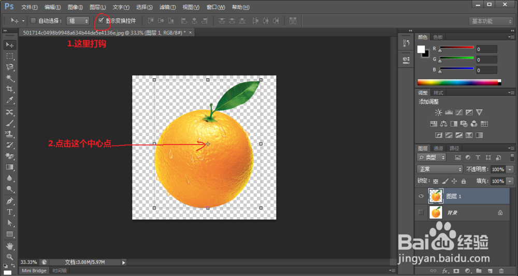This screenshot has width=518, height=276.
Task: Select the Lasso tool
Action: pos(9,67)
